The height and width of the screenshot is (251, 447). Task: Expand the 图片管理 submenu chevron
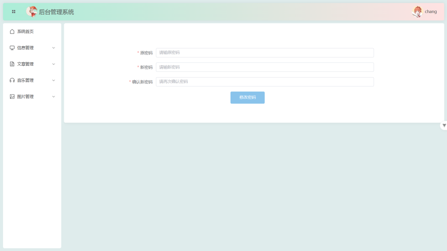click(54, 97)
